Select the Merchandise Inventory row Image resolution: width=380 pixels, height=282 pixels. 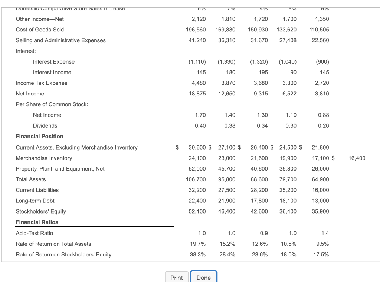tap(44, 158)
